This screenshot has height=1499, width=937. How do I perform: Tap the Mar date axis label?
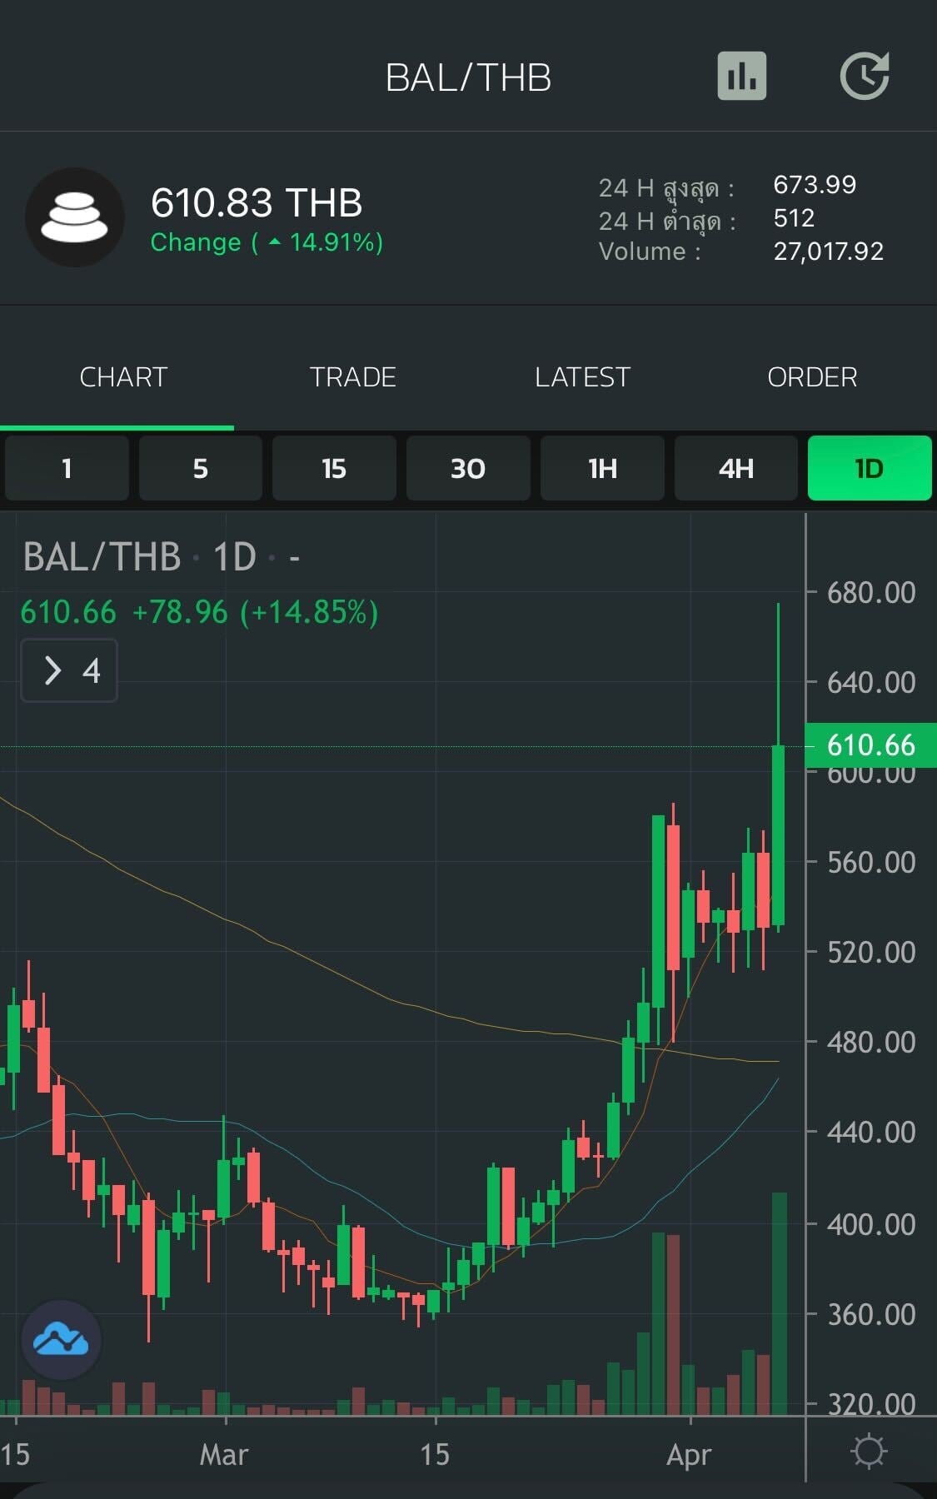tap(224, 1454)
